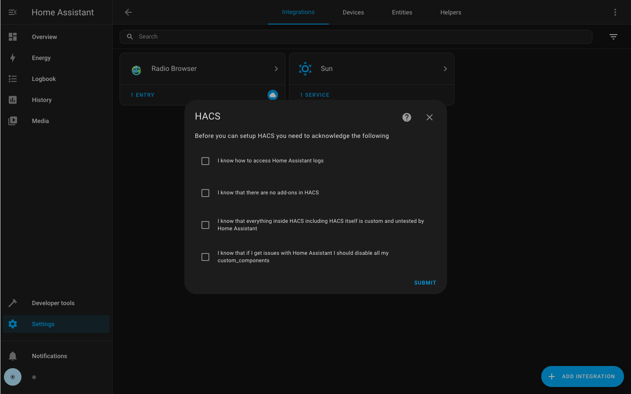
Task: Click the Radio Browser cloud icon
Action: click(x=272, y=95)
